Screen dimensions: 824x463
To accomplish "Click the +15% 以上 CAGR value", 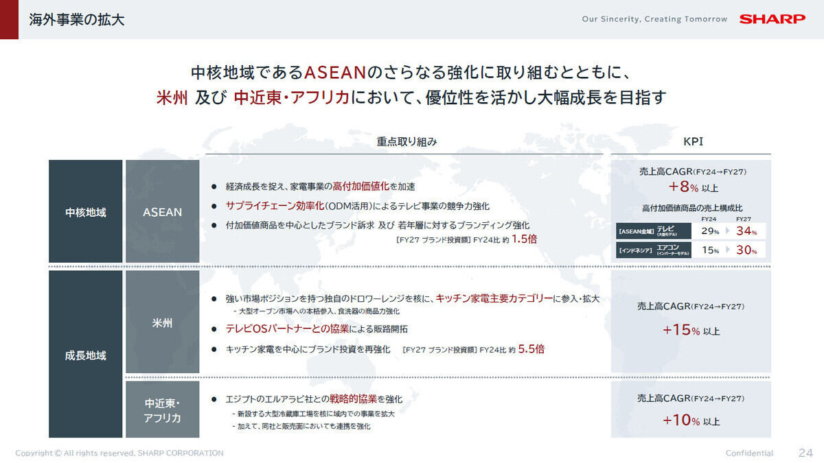I will [x=691, y=330].
